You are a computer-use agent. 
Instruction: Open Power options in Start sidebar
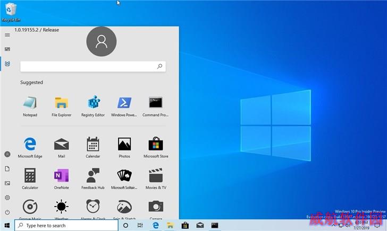(x=7, y=212)
